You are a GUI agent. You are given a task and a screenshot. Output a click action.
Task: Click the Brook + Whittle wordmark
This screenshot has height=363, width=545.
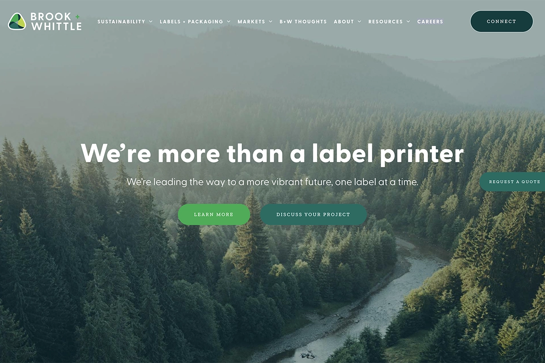[56, 21]
